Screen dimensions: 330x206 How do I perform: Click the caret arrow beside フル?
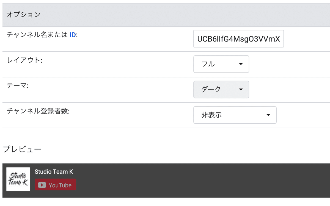click(x=241, y=64)
